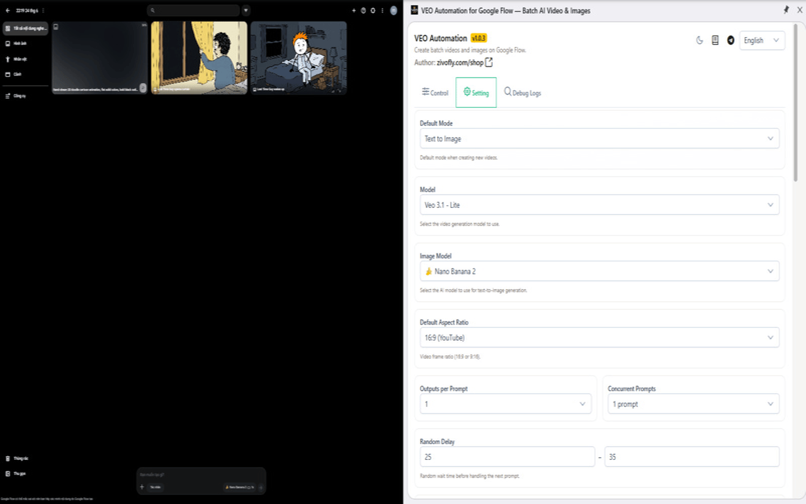The height and width of the screenshot is (504, 806).
Task: Open the yellow curtain cartoon thumbnail
Action: 199,58
